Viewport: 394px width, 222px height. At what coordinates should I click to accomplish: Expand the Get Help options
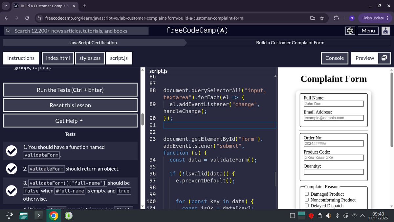click(70, 121)
